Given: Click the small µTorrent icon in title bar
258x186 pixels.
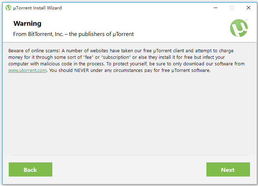Looking at the screenshot, I should click(8, 8).
